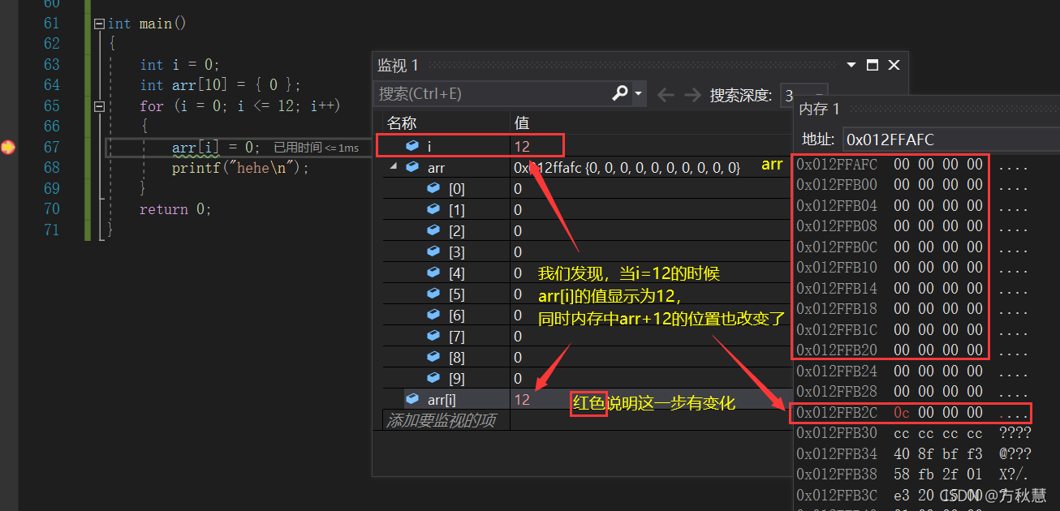Image resolution: width=1060 pixels, height=511 pixels.
Task: Select the arr value 0x012ffafc {0, 0, ...}
Action: [627, 168]
